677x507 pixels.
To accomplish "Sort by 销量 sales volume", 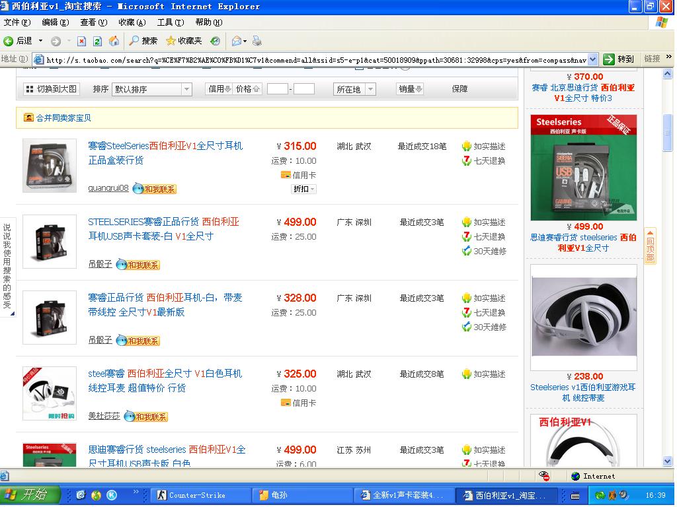I will [410, 89].
